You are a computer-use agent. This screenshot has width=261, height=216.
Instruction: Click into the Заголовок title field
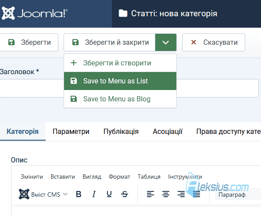click(x=129, y=88)
